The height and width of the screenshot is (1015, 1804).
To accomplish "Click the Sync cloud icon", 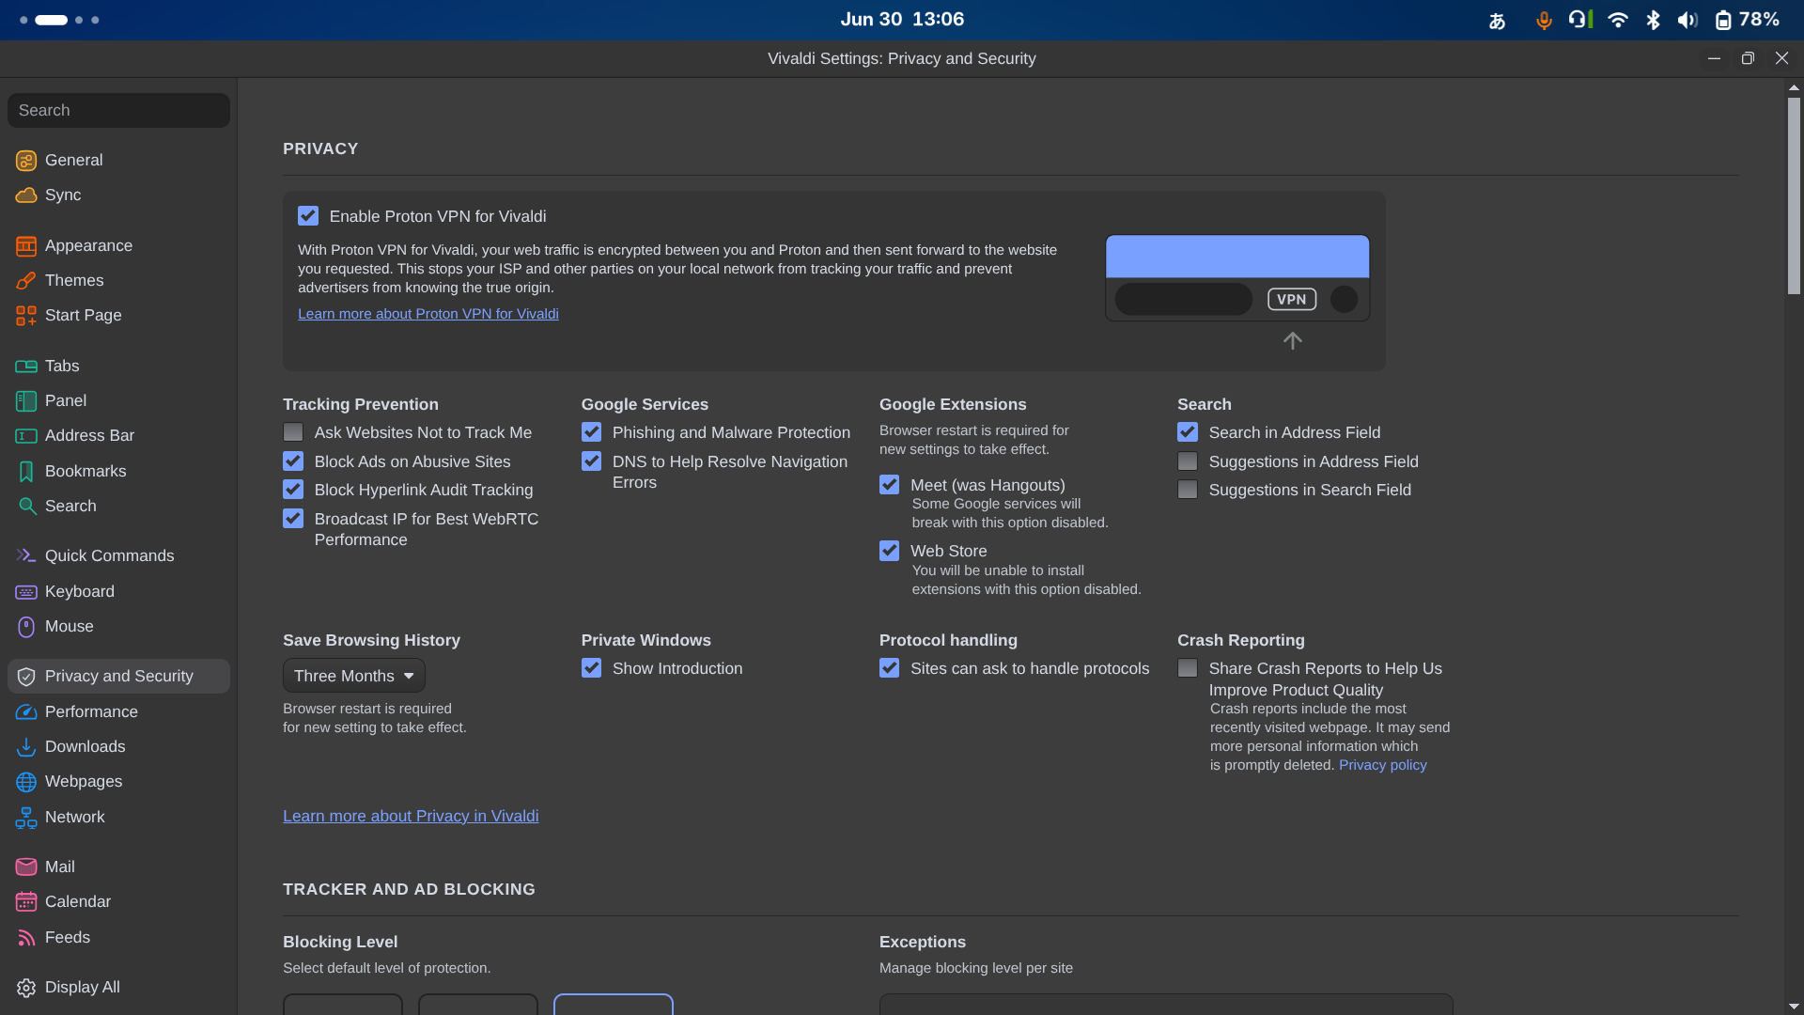I will [x=26, y=195].
